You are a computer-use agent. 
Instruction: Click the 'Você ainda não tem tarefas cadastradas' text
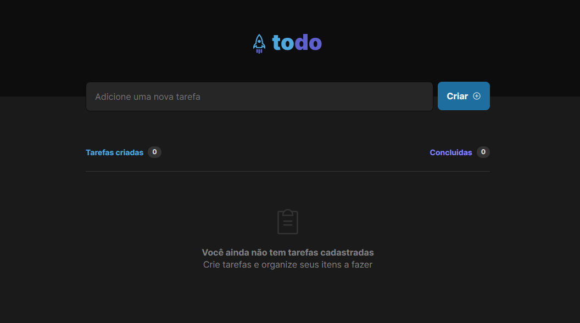[287, 252]
